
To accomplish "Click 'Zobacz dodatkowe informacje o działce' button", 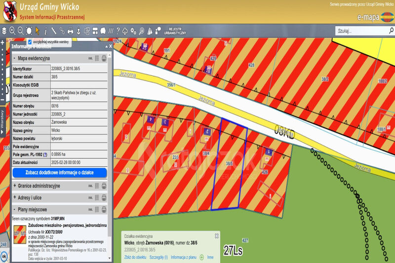I will click(x=59, y=172).
